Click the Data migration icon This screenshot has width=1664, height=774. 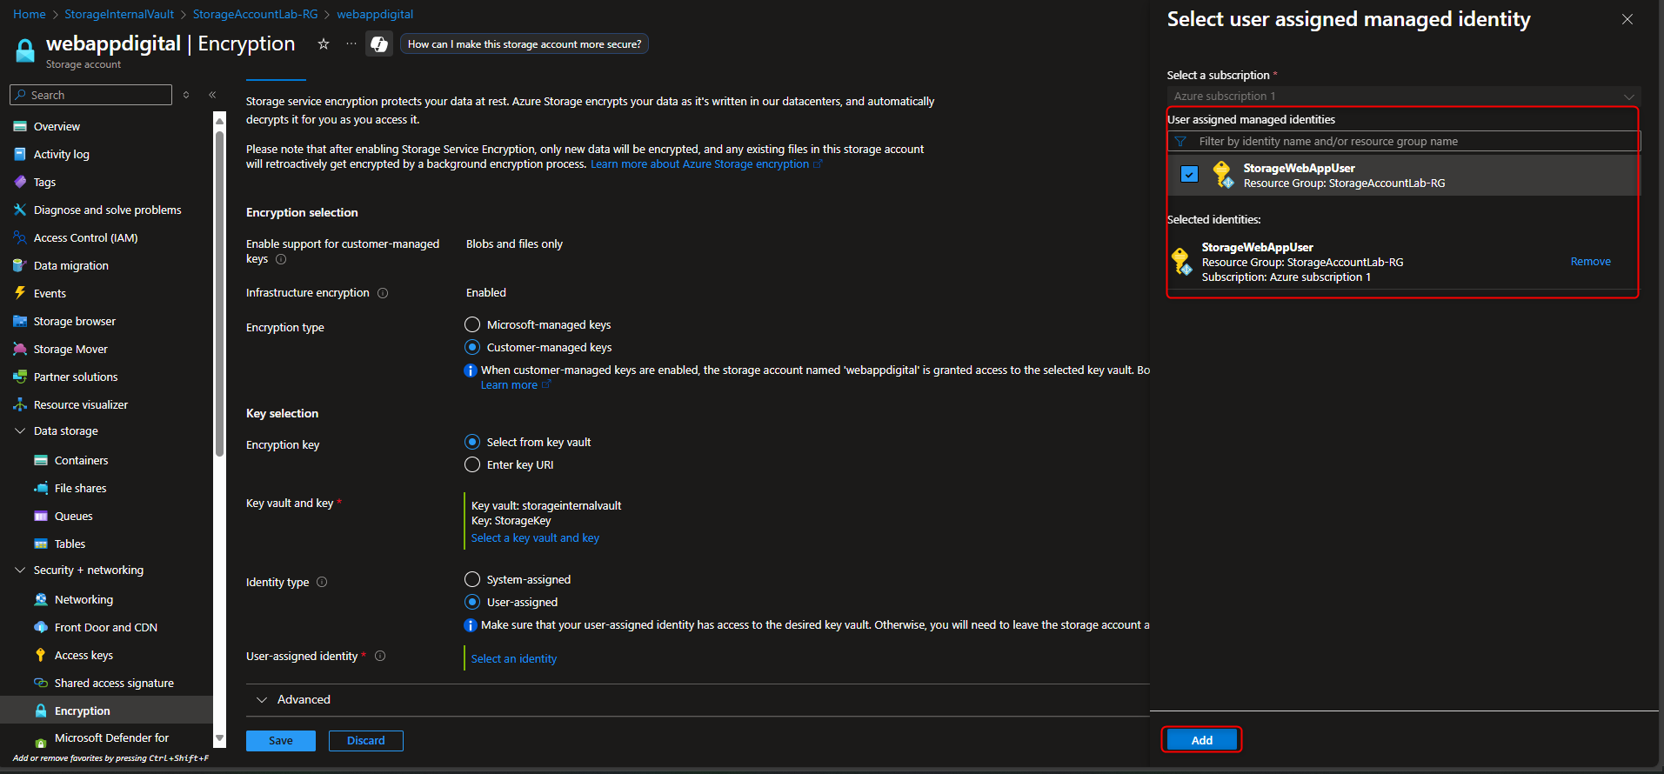[x=20, y=265]
